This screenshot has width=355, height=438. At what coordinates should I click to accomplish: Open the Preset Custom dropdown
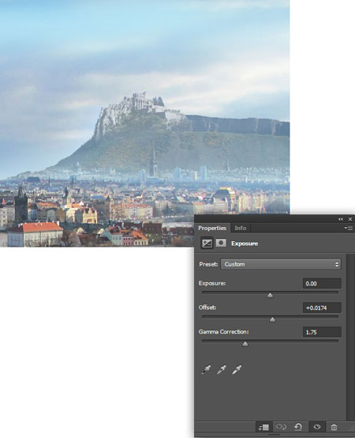click(x=281, y=264)
